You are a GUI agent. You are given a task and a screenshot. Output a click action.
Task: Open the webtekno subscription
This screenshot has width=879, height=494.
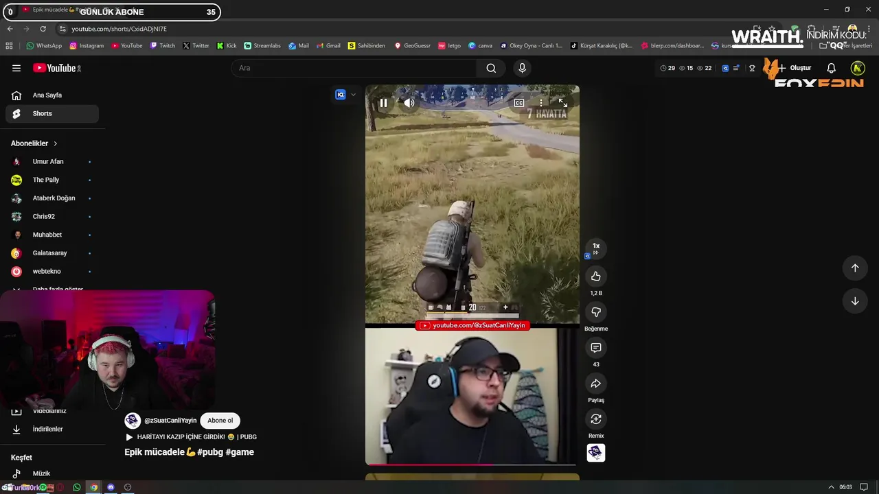click(52, 271)
